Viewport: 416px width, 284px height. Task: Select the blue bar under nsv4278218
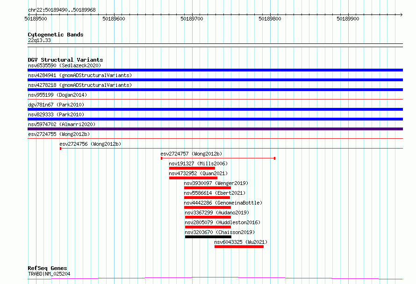pyautogui.click(x=215, y=90)
